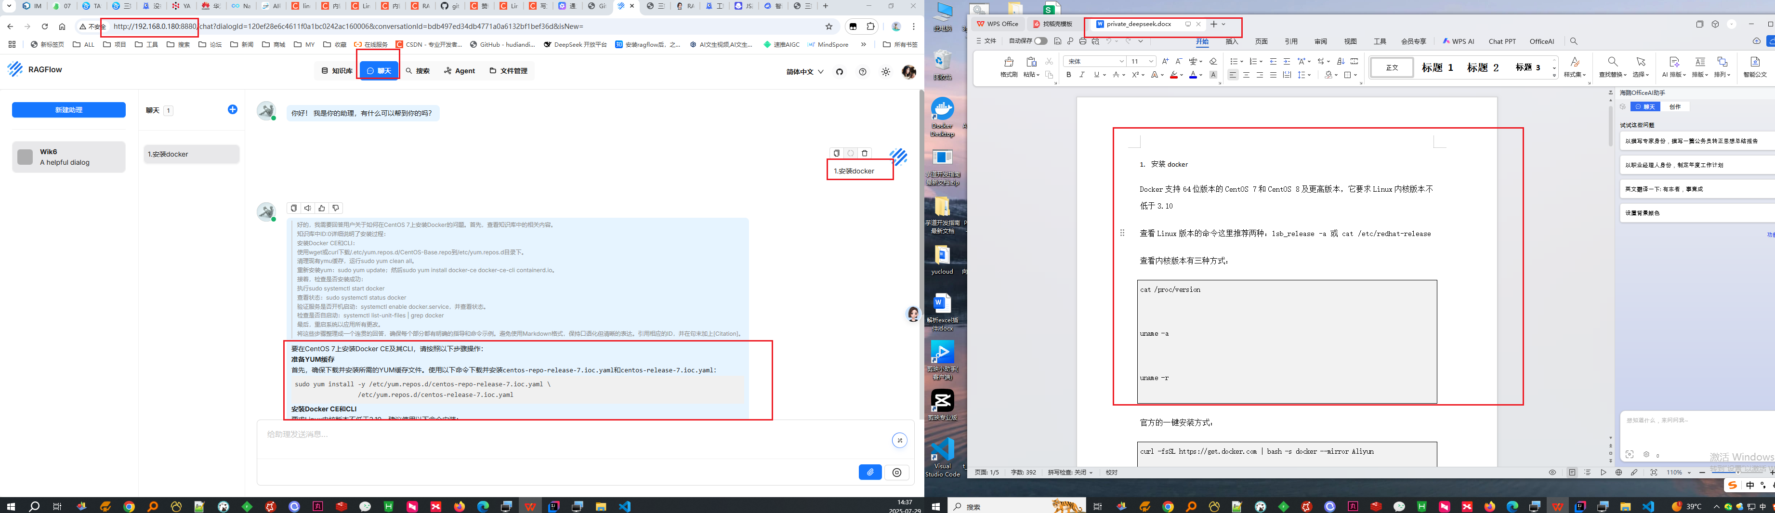Click the 新建助理 button
This screenshot has height=513, width=1775.
coord(69,110)
